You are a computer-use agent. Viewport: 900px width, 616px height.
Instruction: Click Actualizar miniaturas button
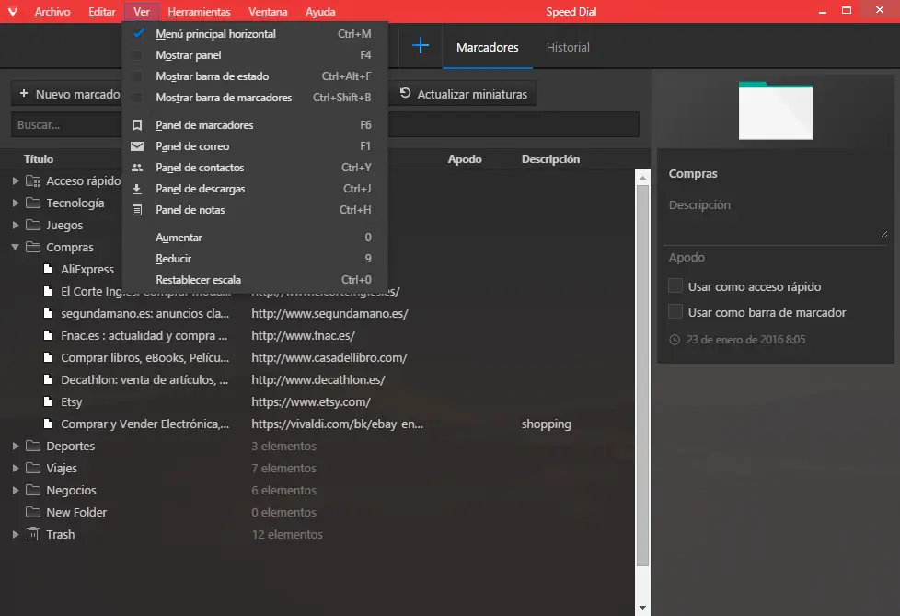click(463, 94)
